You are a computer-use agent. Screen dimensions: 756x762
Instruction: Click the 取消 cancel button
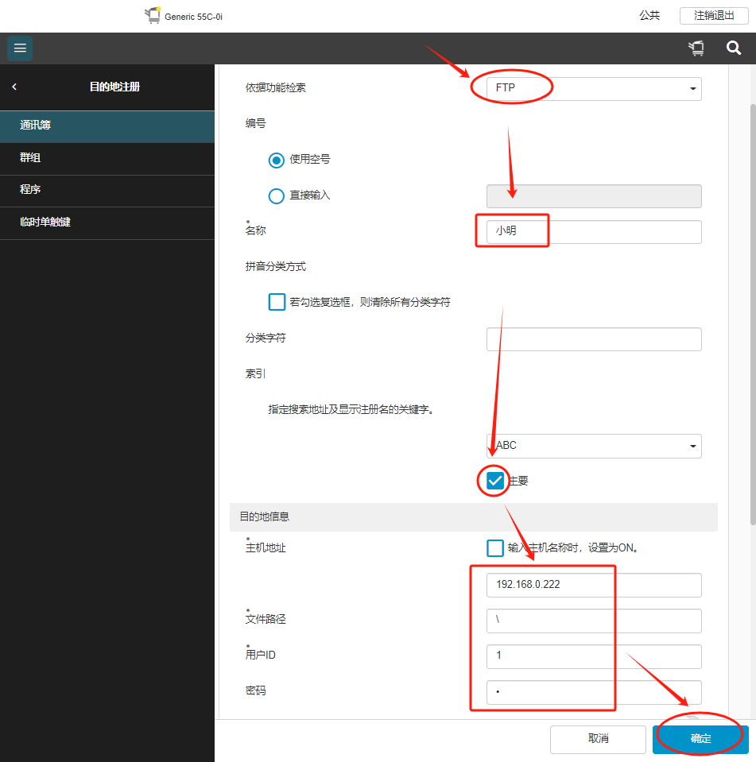[x=598, y=738]
